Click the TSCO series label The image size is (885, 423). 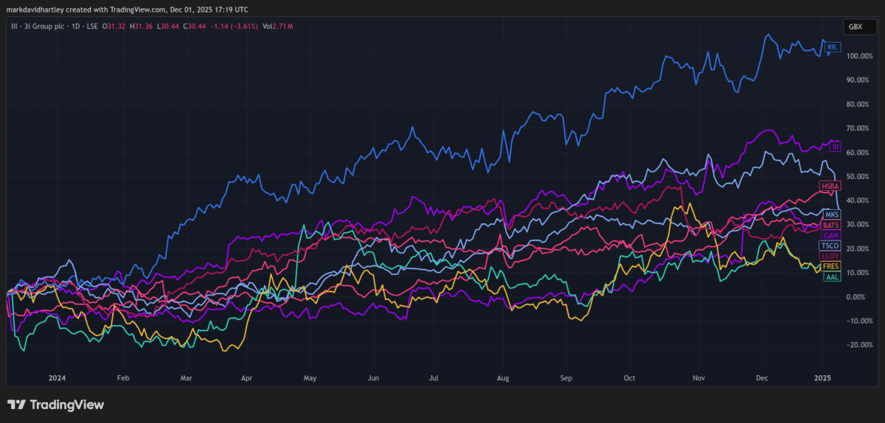point(830,245)
